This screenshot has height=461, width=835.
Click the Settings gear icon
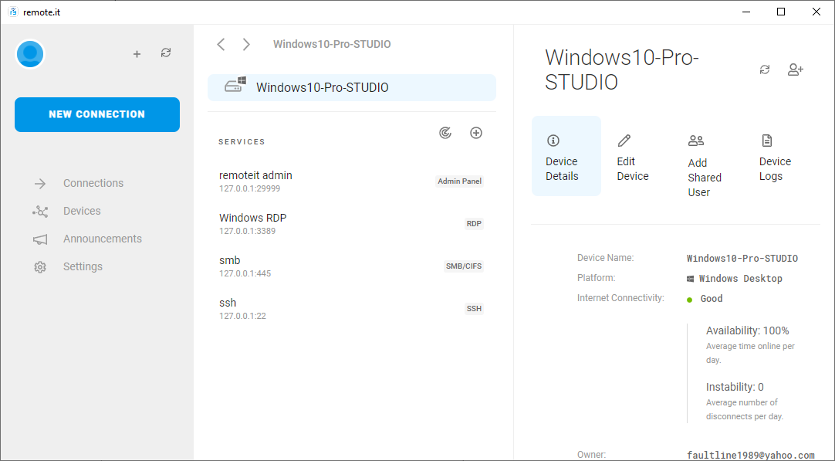[x=40, y=267]
